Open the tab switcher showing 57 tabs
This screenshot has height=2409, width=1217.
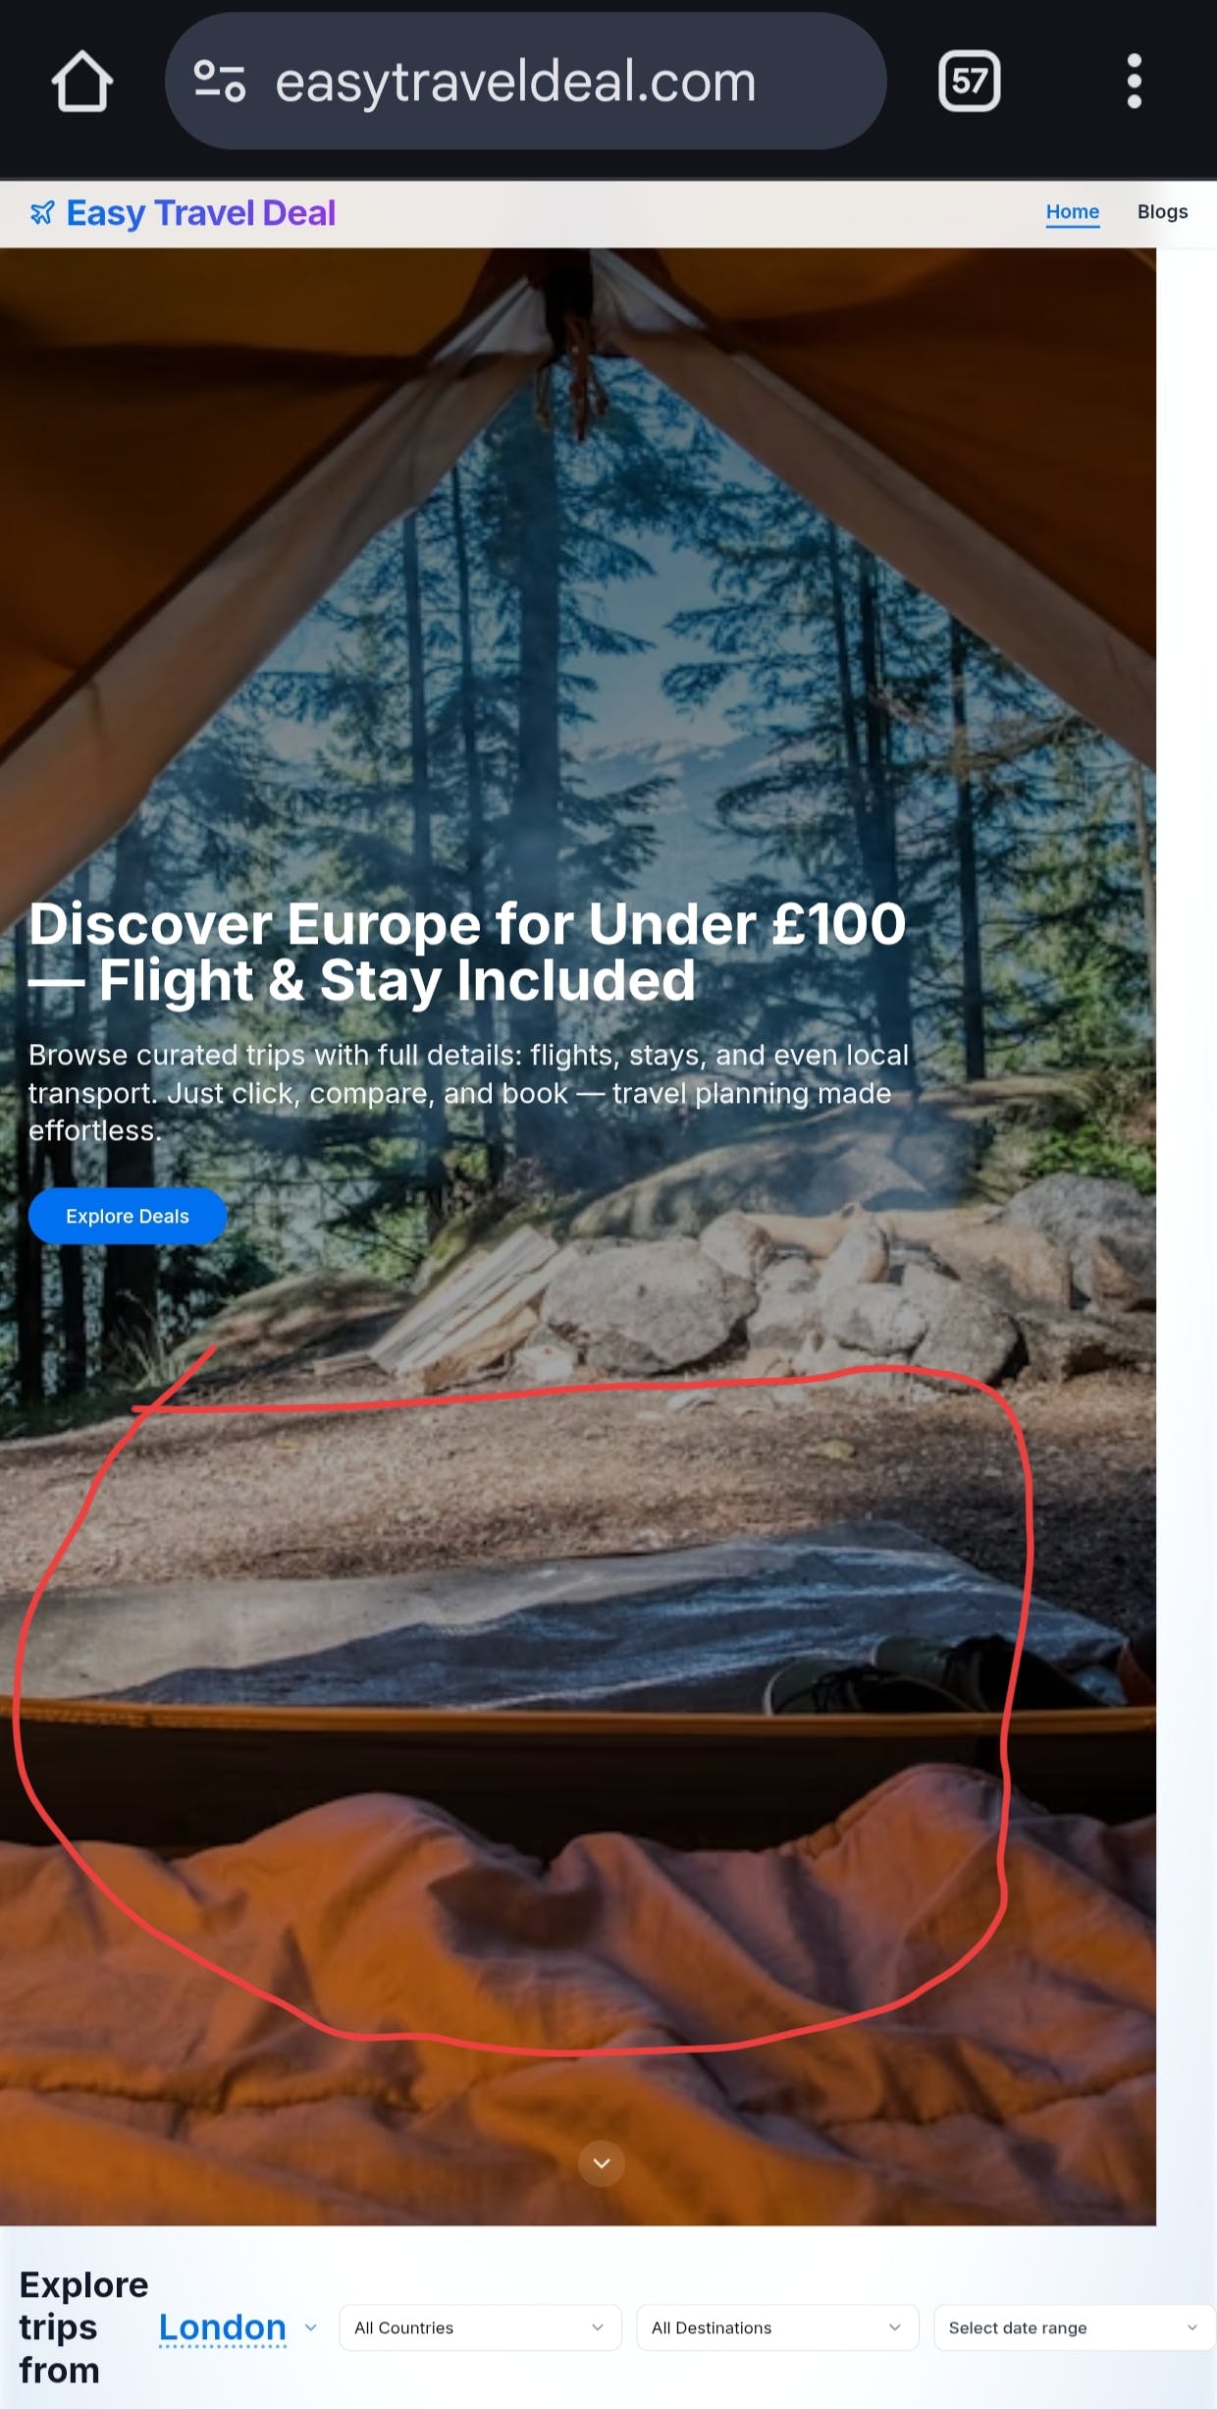[969, 81]
